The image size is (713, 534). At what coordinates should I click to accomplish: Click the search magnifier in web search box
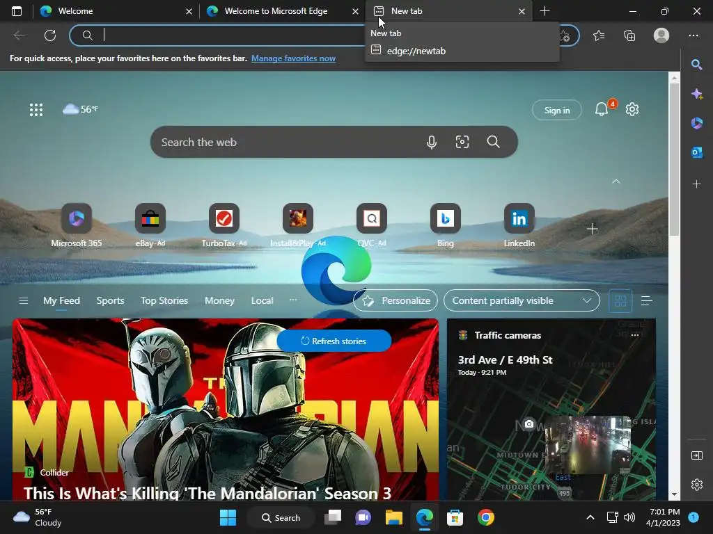(494, 142)
